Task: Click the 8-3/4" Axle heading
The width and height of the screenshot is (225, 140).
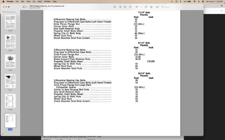Action: pyautogui.click(x=144, y=73)
